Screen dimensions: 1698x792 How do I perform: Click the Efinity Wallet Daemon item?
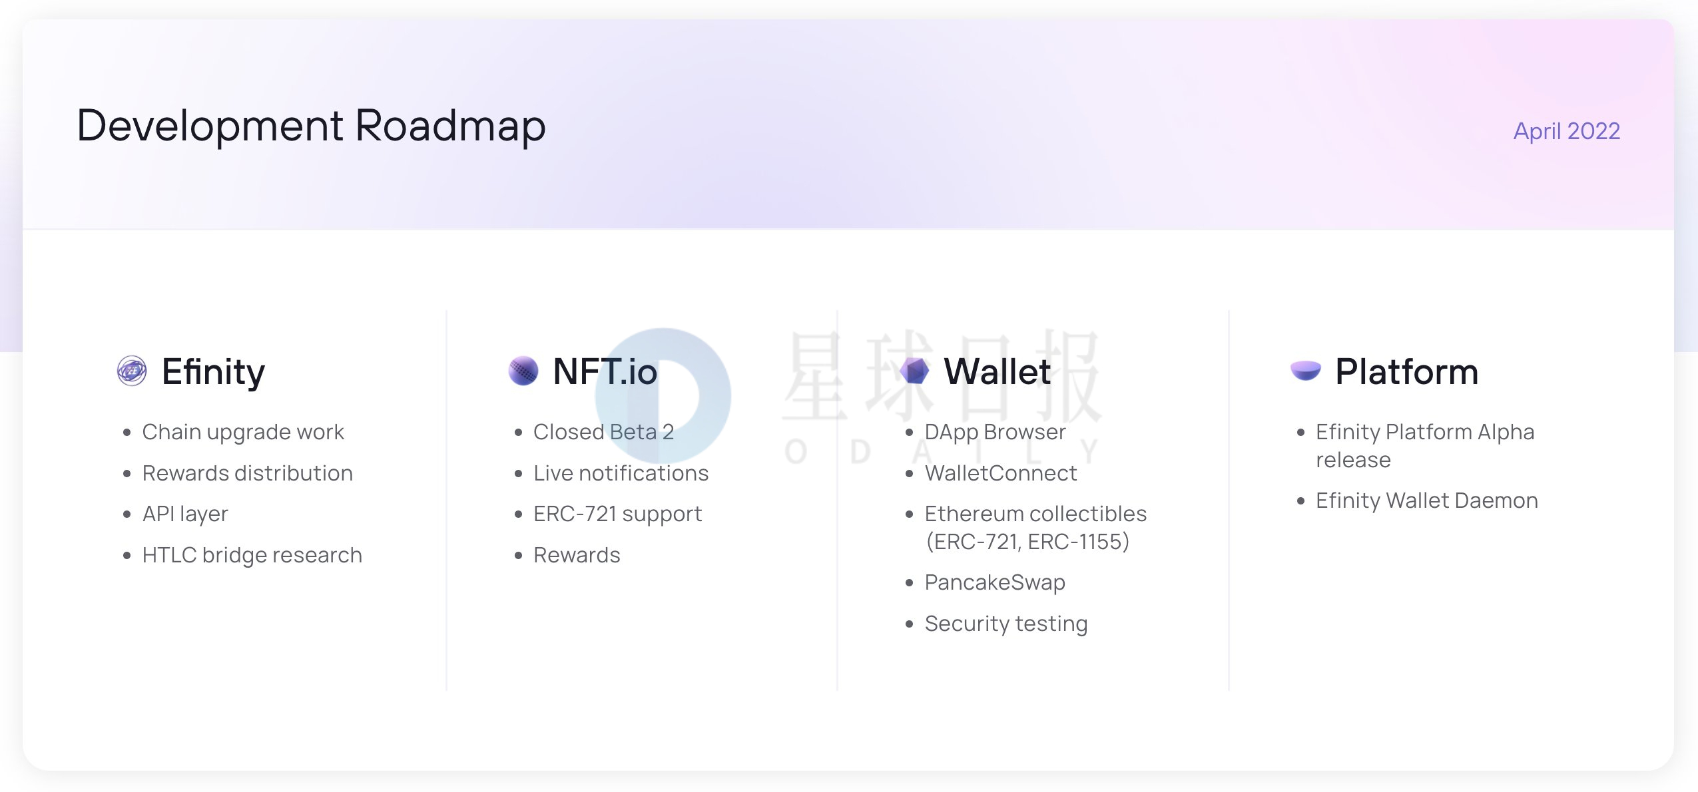(1426, 500)
